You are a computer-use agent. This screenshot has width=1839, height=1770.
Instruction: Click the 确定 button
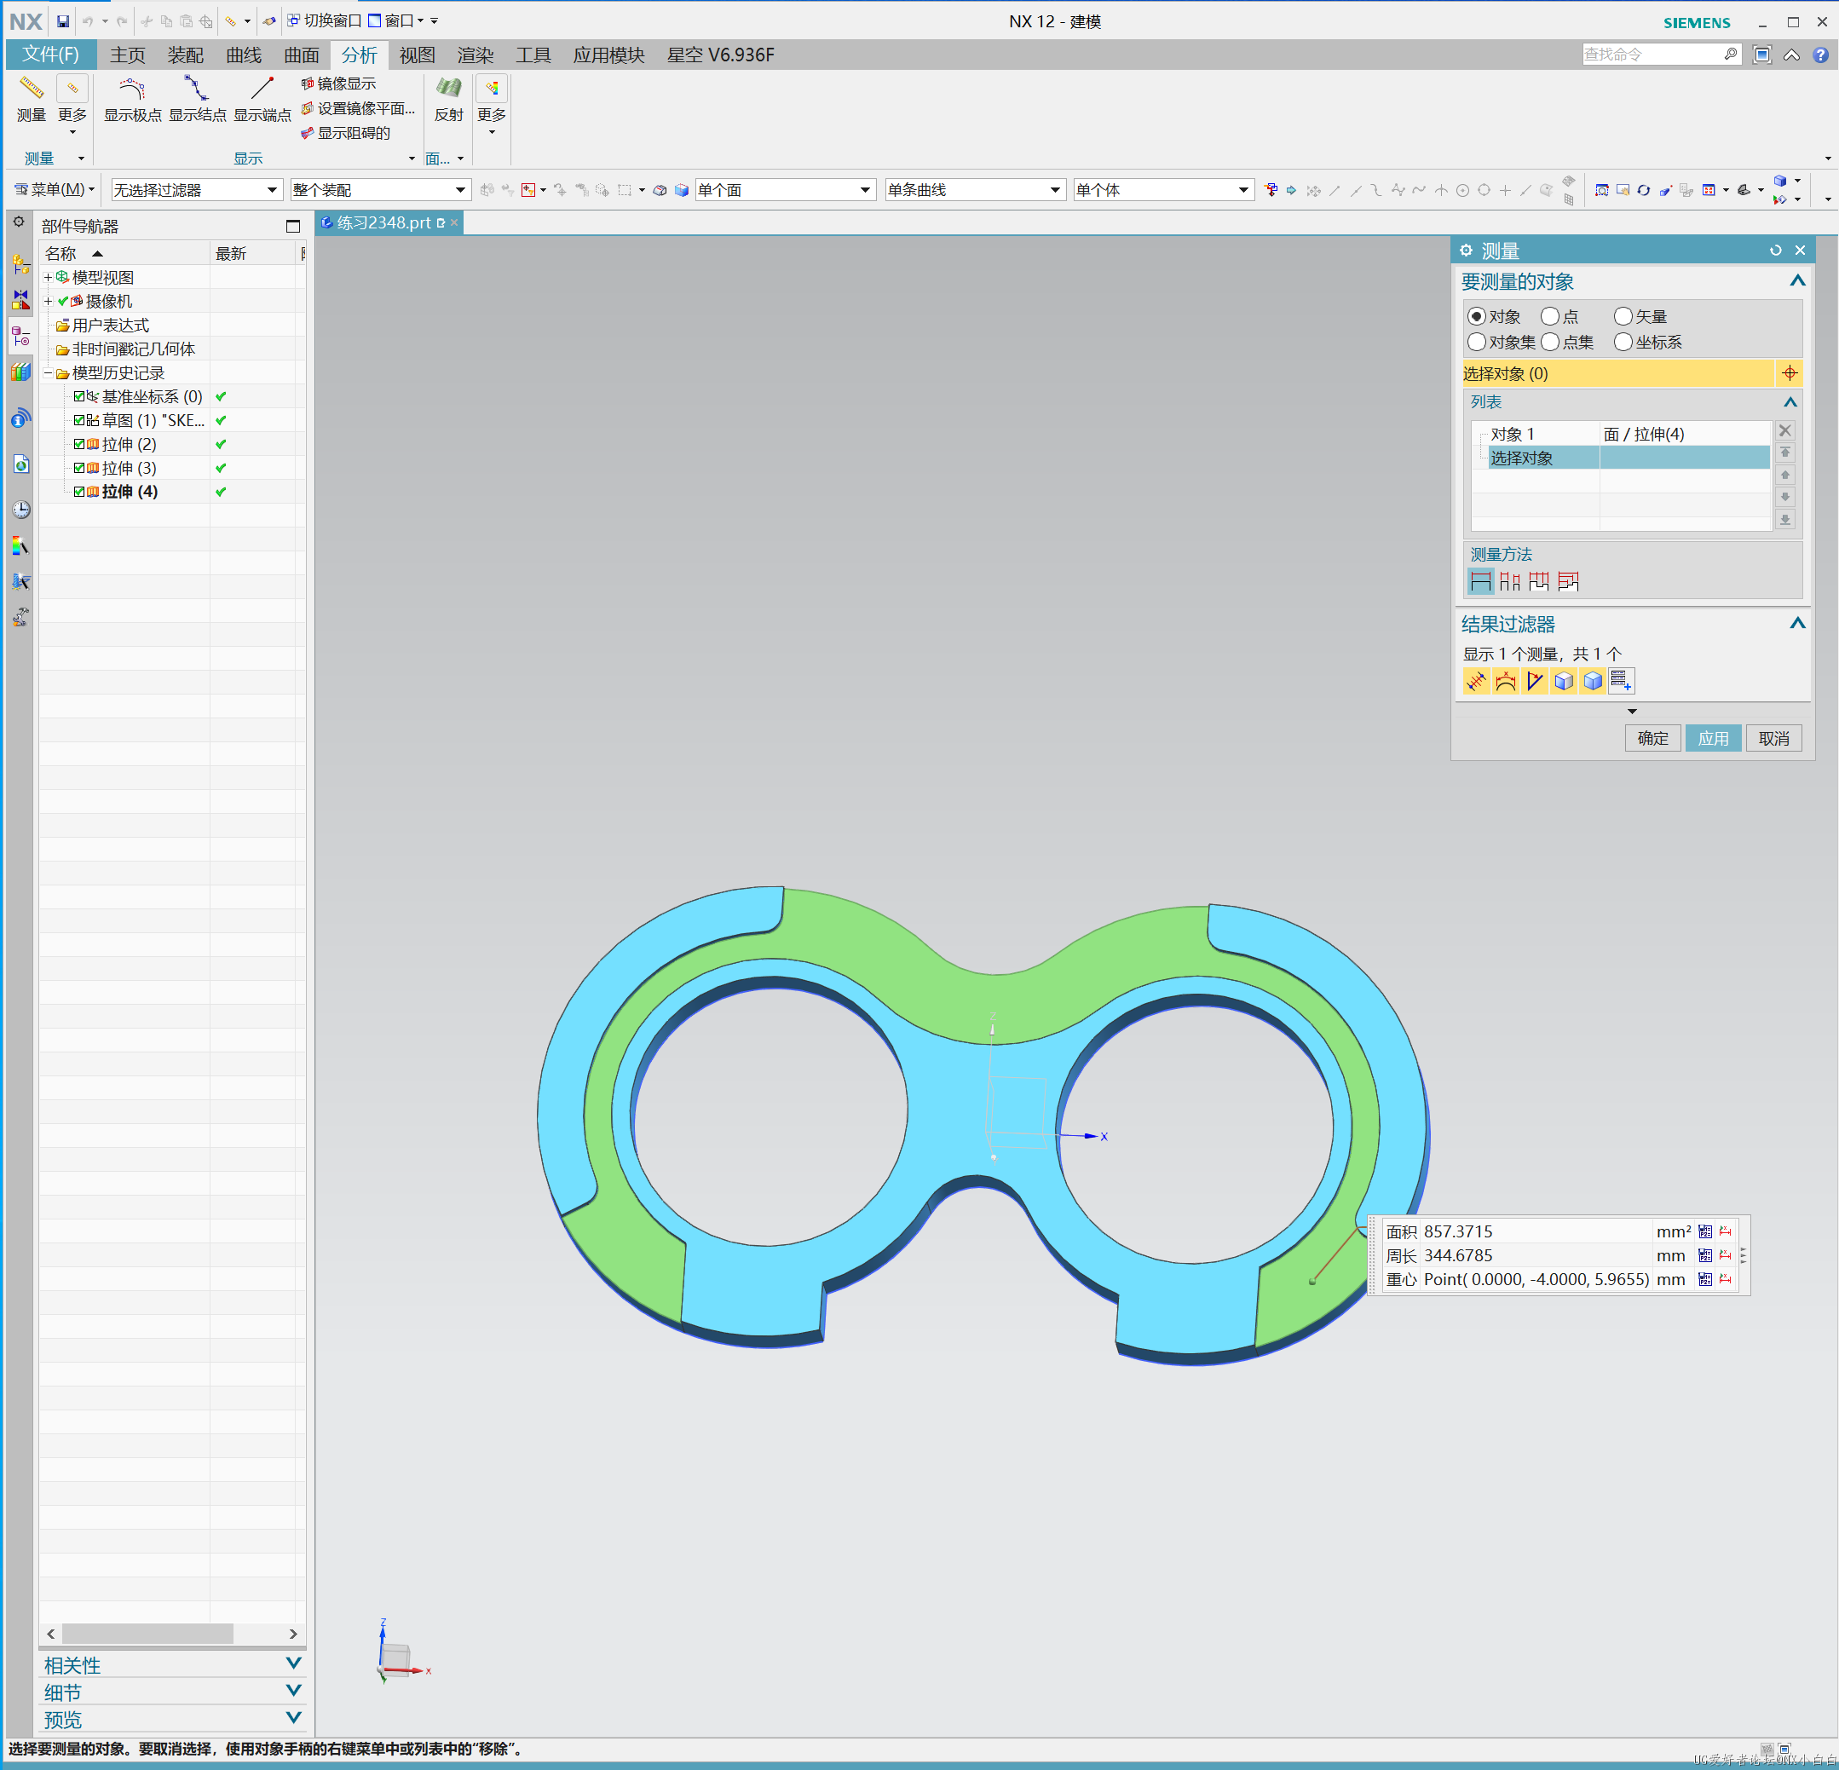[1652, 738]
